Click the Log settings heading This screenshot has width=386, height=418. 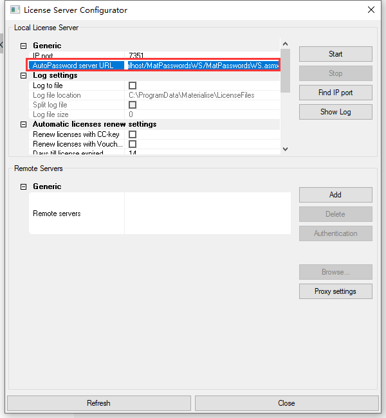pyautogui.click(x=55, y=75)
